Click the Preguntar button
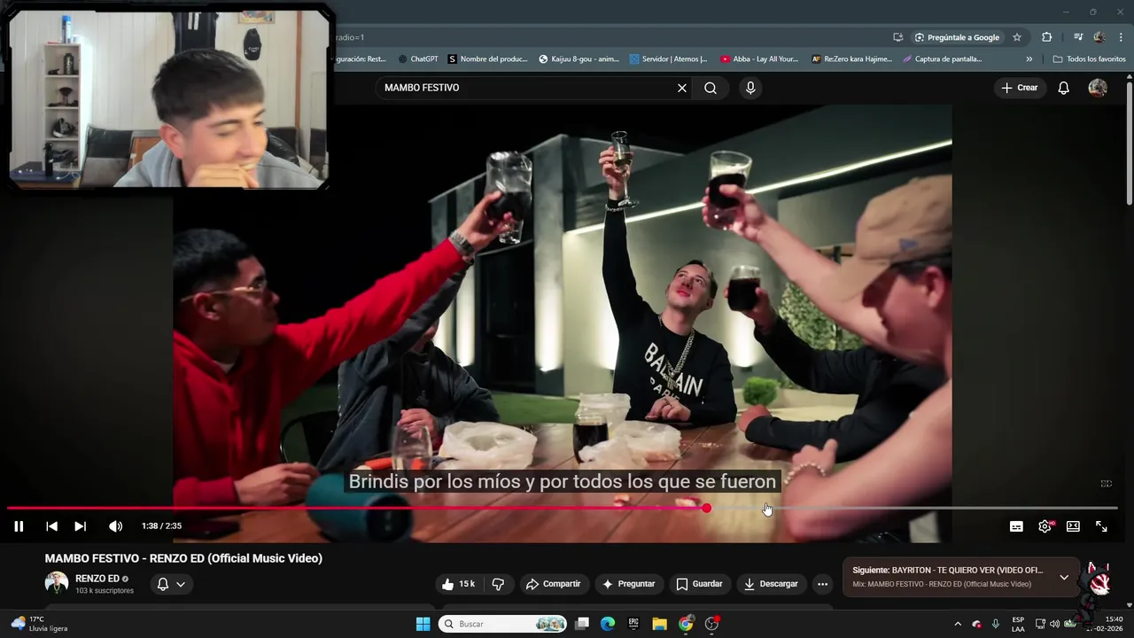The image size is (1134, 638). point(629,584)
